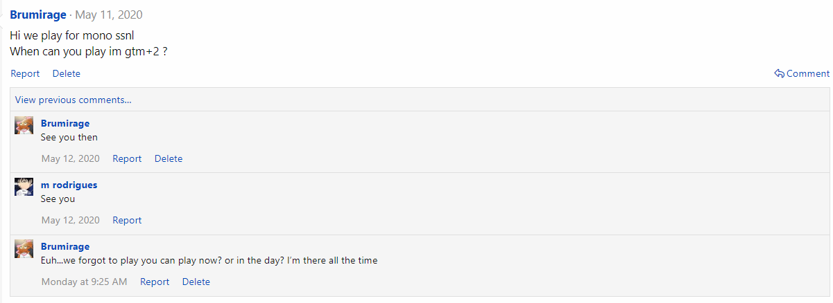Open Brumirage's avatar on the 'we forgot to play' comment
833x303 pixels.
pos(24,248)
